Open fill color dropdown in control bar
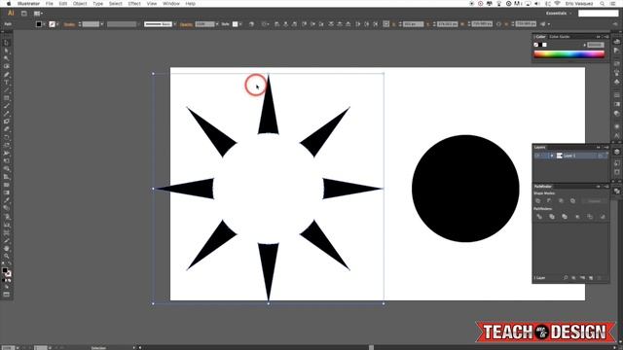Image resolution: width=623 pixels, height=350 pixels. [44, 24]
